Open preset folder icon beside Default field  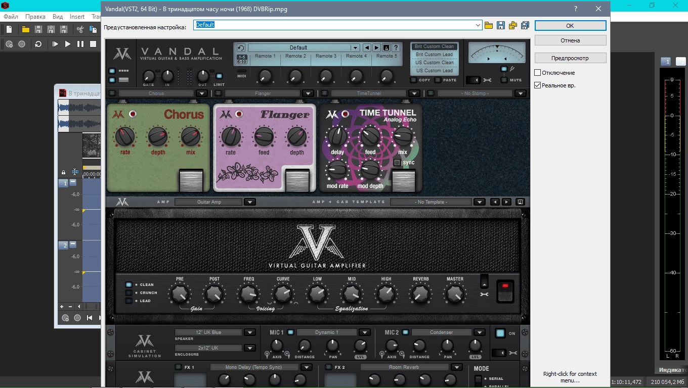[489, 25]
